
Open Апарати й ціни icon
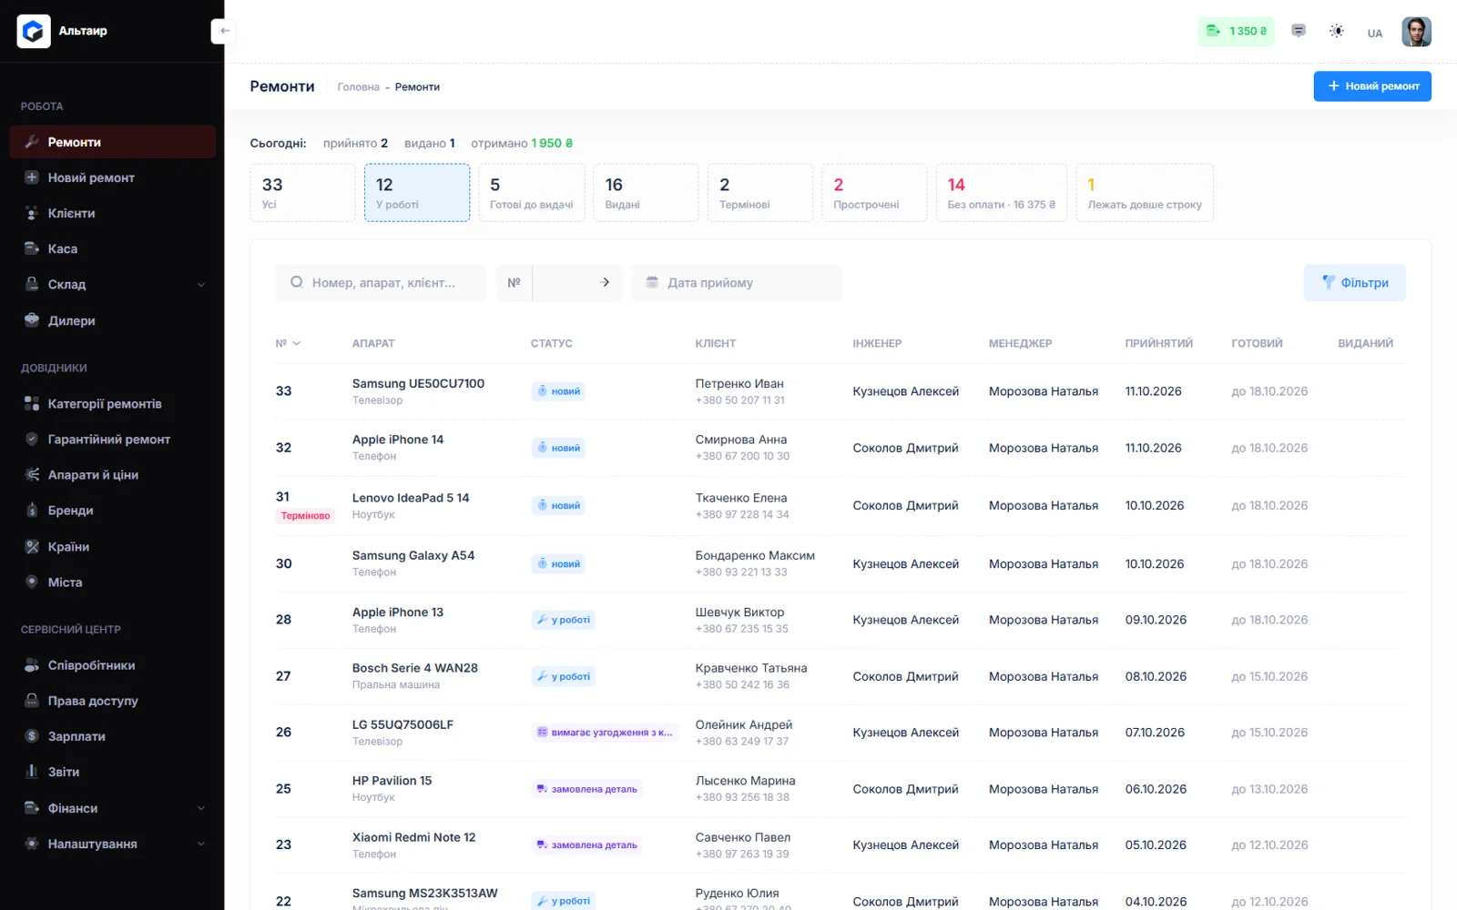[32, 474]
